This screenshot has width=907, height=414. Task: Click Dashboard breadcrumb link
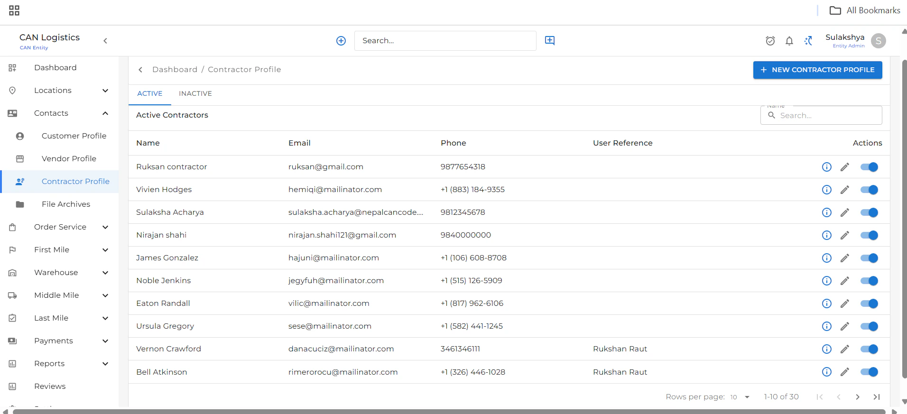click(x=175, y=70)
